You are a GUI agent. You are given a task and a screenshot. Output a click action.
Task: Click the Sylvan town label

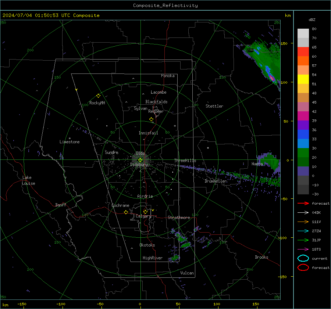pyautogui.click(x=140, y=109)
